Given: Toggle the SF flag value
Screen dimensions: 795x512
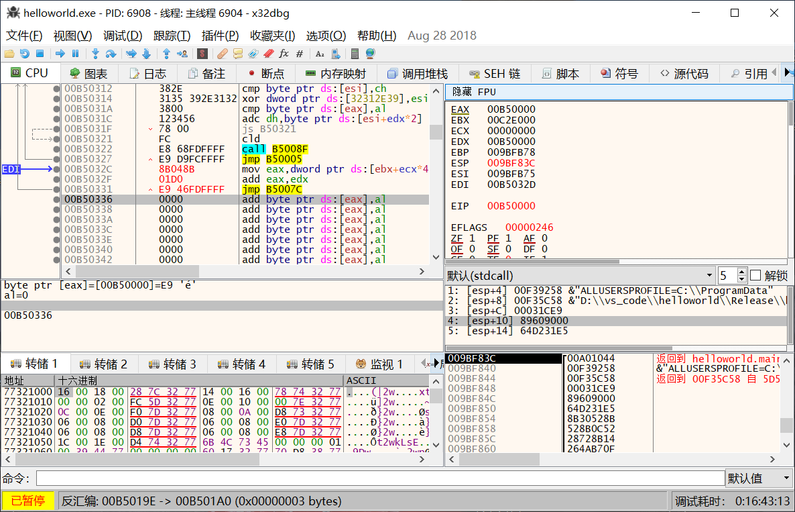Looking at the screenshot, I should (x=508, y=249).
